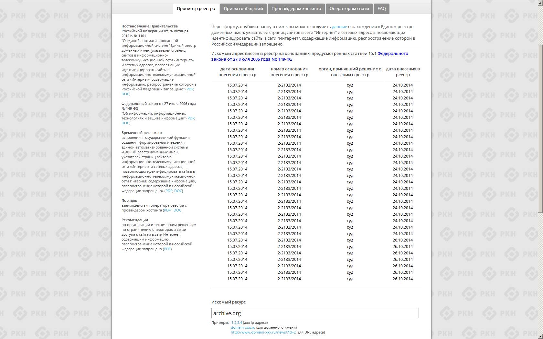Image resolution: width=543 pixels, height=339 pixels.
Task: Click the Искомый ресурс field containing archive.org
Action: pyautogui.click(x=315, y=313)
